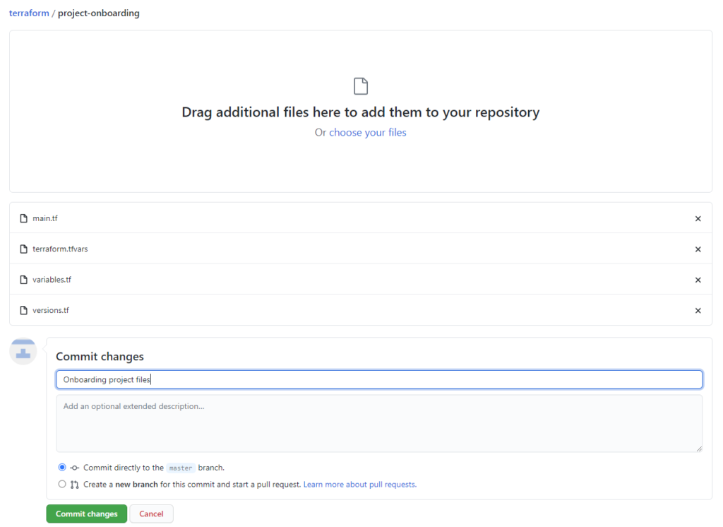The image size is (723, 527).
Task: Remove terraform.tfvars from the upload list
Action: coord(698,249)
